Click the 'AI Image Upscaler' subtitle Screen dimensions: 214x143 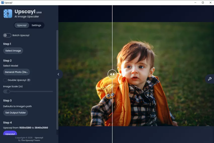pyautogui.click(x=27, y=17)
